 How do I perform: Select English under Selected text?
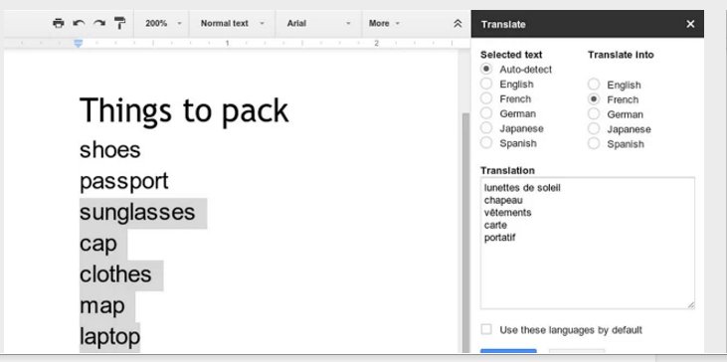pos(486,84)
